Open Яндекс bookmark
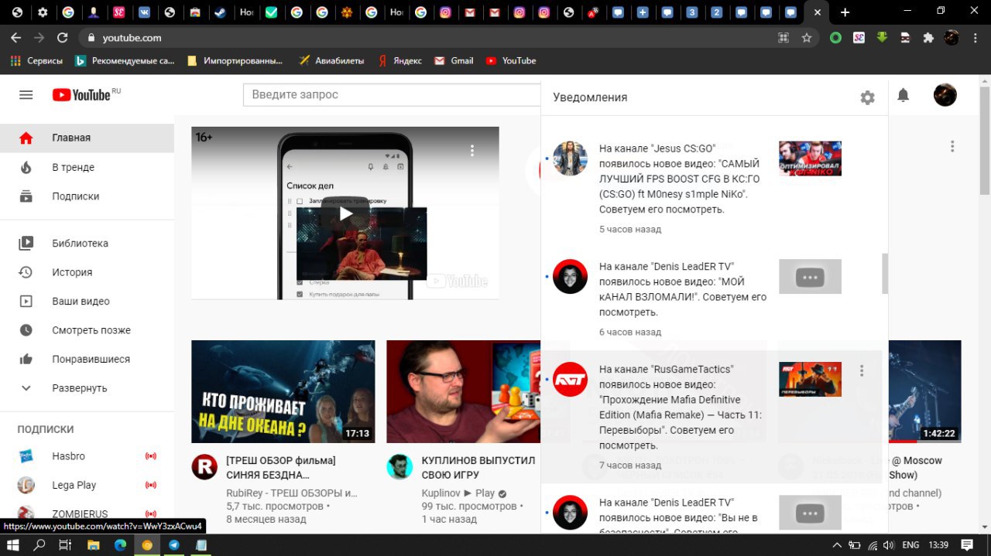This screenshot has height=556, width=991. click(x=399, y=60)
